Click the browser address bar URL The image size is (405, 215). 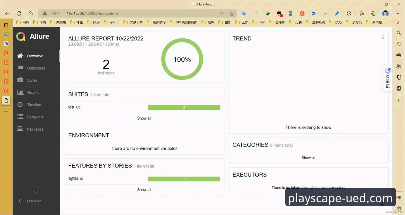coord(93,13)
